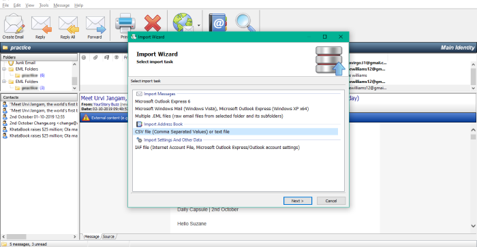Viewport: 477px width, 247px height.
Task: Click the YourStory Buzz sender link
Action: coord(106,104)
